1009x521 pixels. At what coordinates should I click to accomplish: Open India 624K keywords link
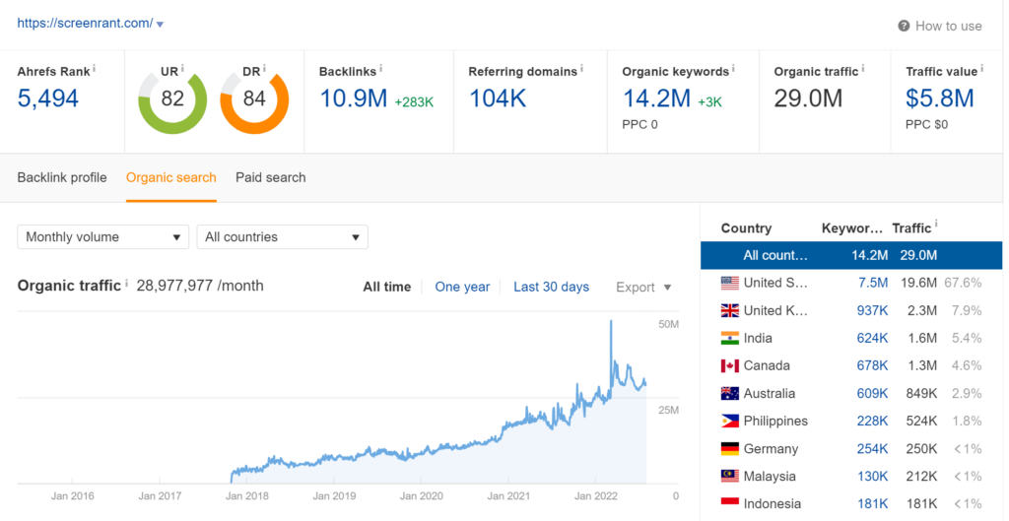click(x=871, y=339)
